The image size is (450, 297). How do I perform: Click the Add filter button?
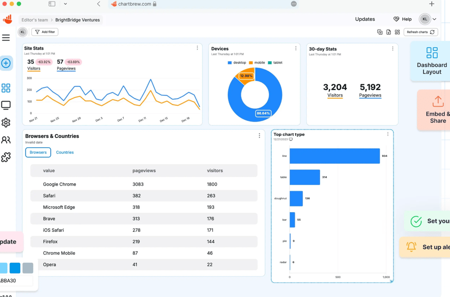(x=45, y=32)
